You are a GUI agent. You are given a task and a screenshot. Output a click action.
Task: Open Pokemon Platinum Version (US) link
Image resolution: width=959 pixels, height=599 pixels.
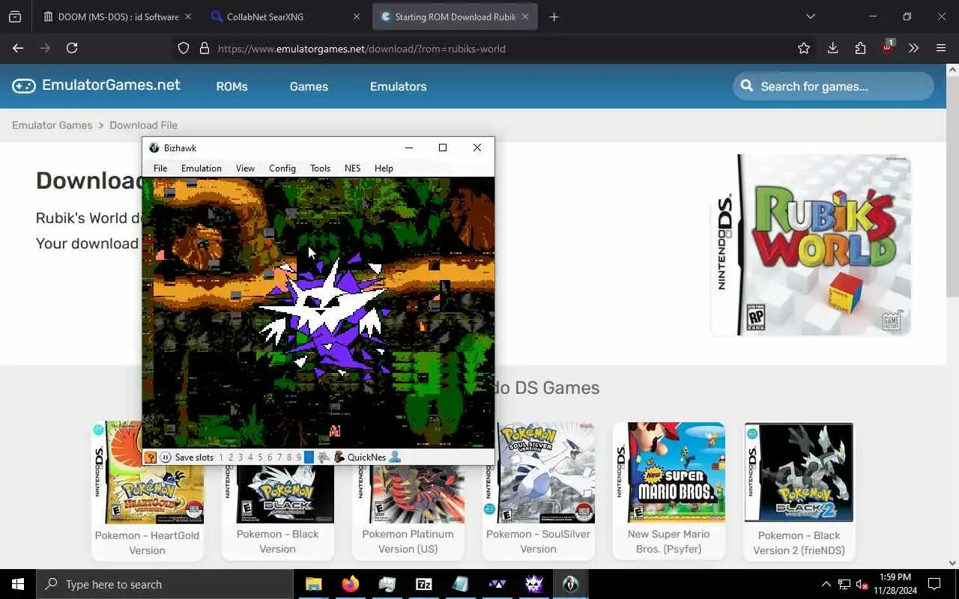[x=408, y=541]
